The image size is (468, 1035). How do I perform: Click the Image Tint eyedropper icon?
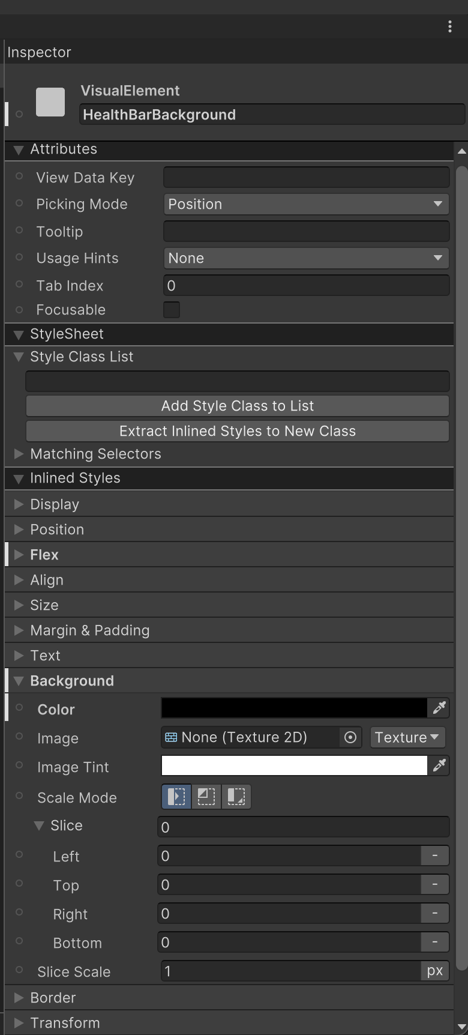tap(439, 765)
